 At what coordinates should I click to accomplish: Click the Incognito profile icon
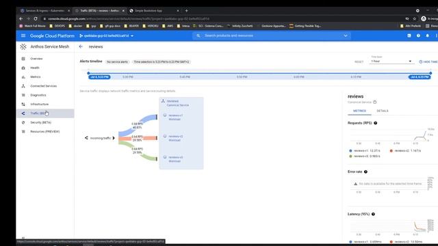point(424,18)
